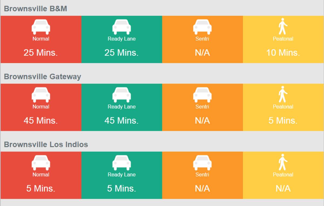Click the 10 Mins. Peatonal wait time

point(283,53)
